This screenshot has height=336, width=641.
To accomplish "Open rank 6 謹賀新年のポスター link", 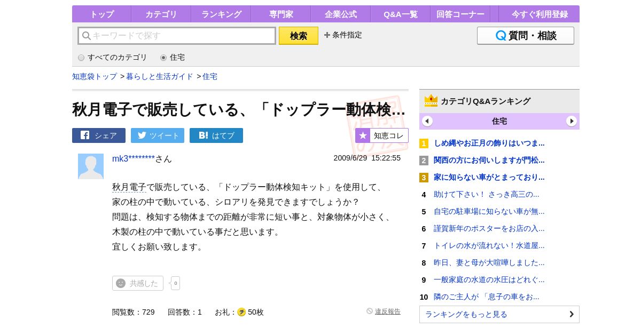I will coord(489,228).
